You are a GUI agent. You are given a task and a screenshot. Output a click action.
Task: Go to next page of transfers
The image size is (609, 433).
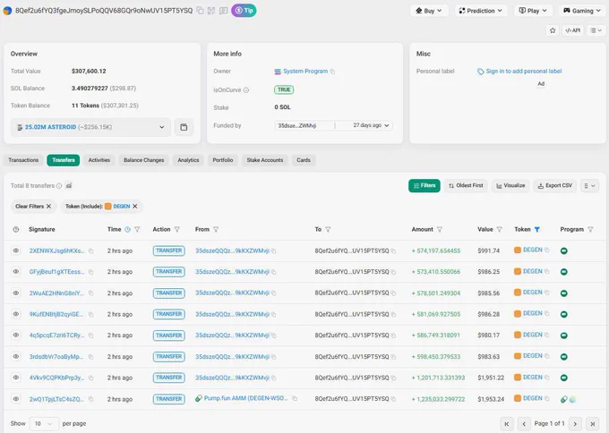click(575, 424)
